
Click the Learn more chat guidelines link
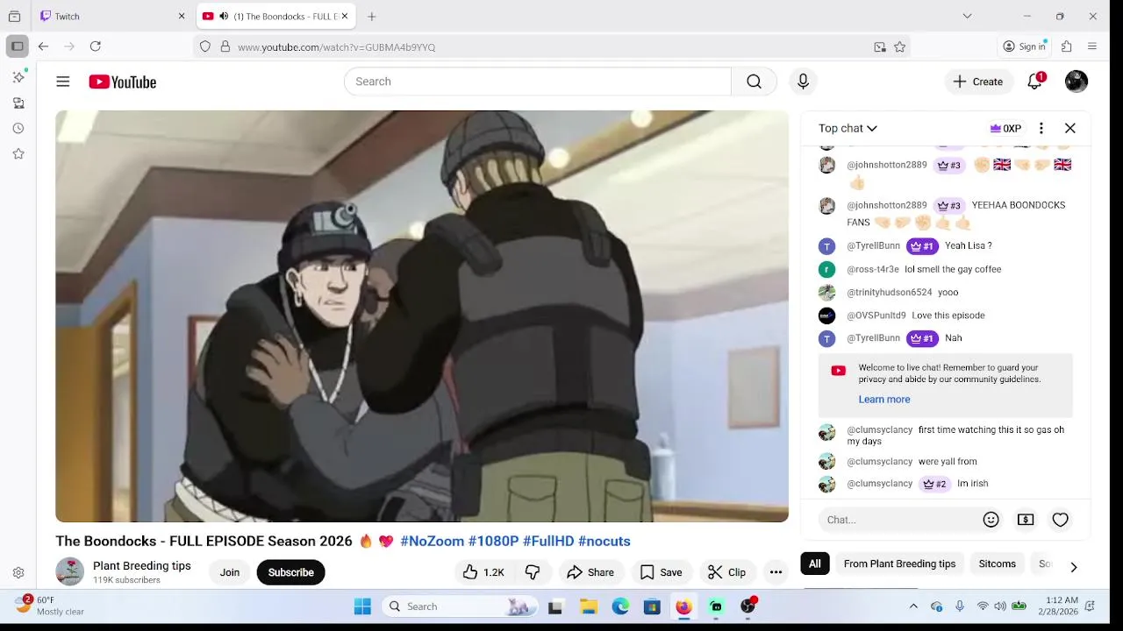(884, 399)
